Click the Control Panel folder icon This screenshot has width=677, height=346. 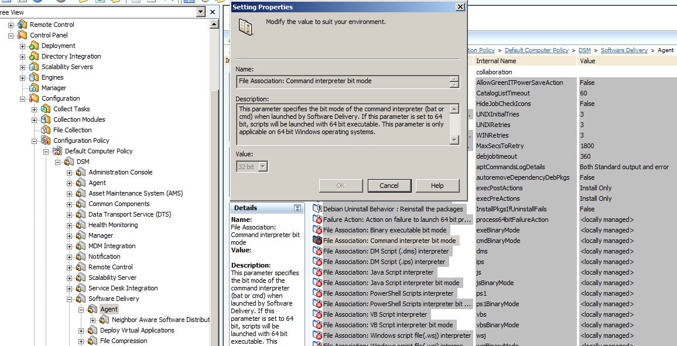pyautogui.click(x=22, y=35)
